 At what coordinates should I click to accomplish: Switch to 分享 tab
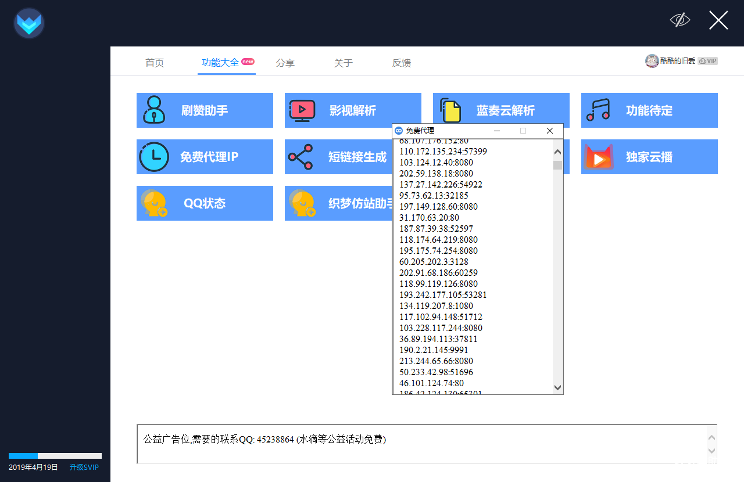(285, 63)
